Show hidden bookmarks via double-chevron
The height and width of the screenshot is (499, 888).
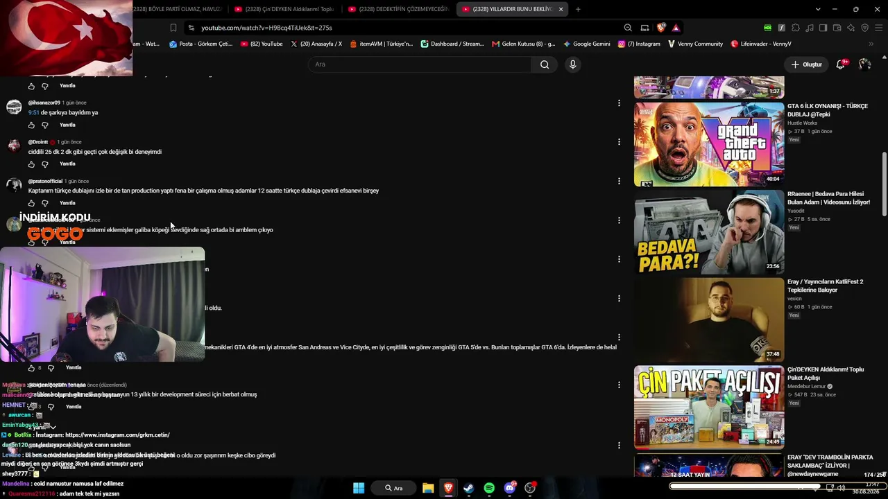871,44
